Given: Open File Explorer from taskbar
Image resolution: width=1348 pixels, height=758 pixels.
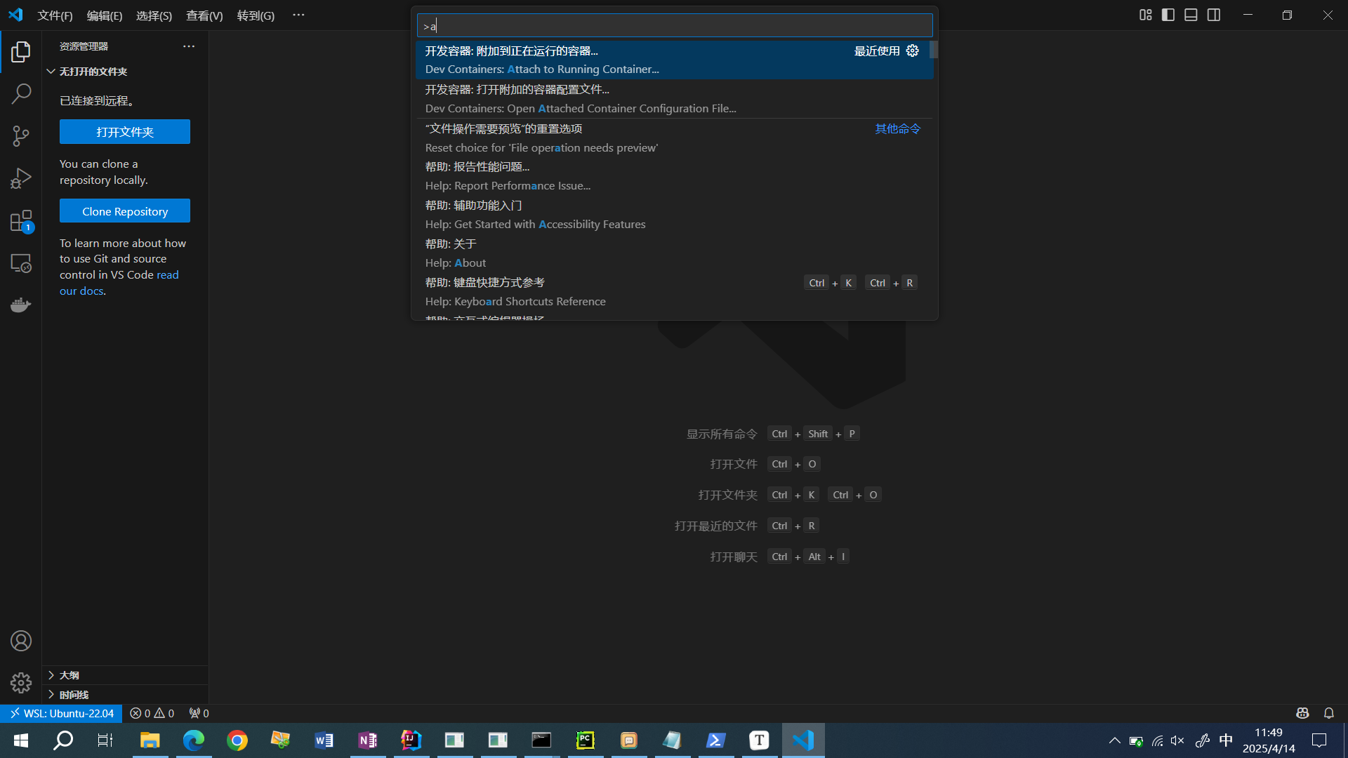Looking at the screenshot, I should [150, 740].
